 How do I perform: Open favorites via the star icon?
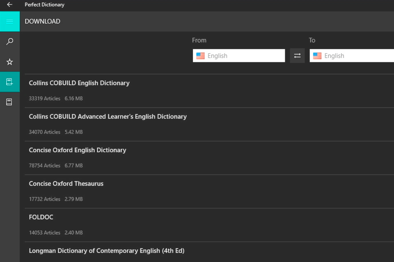click(10, 62)
